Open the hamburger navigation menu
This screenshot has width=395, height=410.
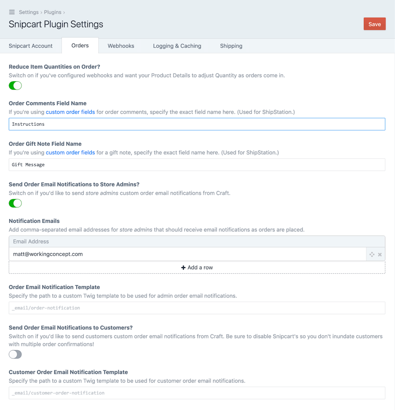click(x=12, y=12)
